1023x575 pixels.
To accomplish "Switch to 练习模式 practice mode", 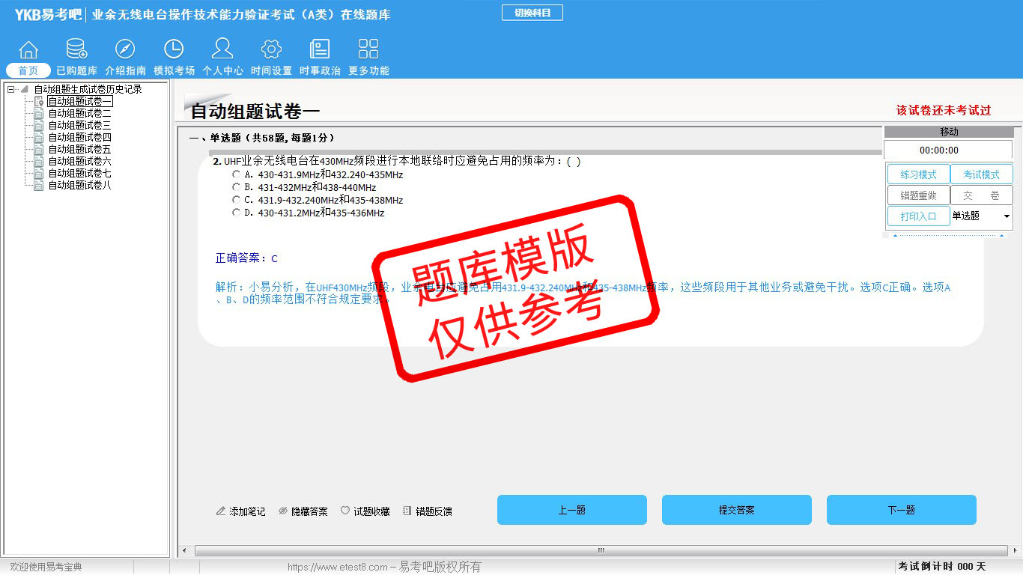I will point(918,174).
